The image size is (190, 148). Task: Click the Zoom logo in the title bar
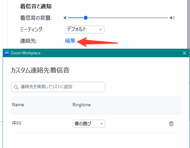(7, 53)
